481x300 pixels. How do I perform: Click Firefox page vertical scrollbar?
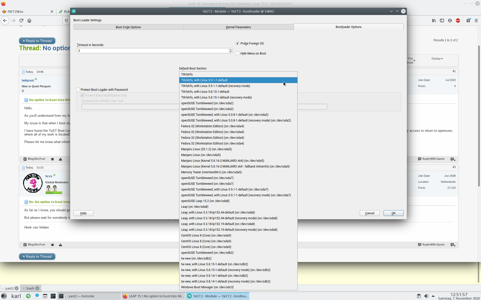coord(479,116)
